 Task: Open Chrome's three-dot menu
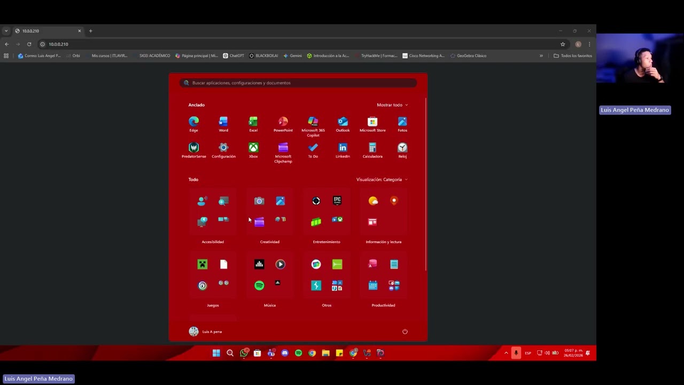tap(589, 44)
